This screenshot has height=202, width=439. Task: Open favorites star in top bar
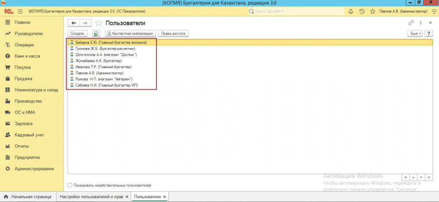[373, 12]
